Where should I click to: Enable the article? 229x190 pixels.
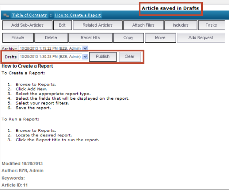pyautogui.click(x=18, y=37)
